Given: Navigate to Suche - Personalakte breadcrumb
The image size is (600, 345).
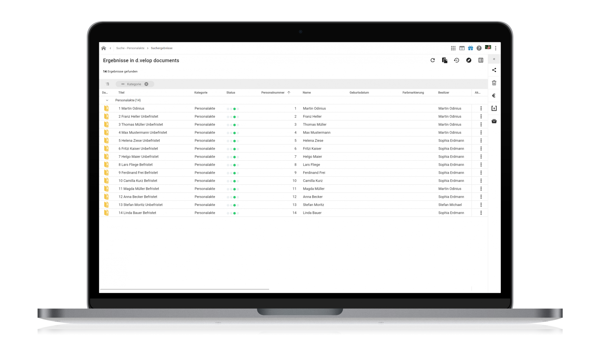Looking at the screenshot, I should tap(130, 48).
